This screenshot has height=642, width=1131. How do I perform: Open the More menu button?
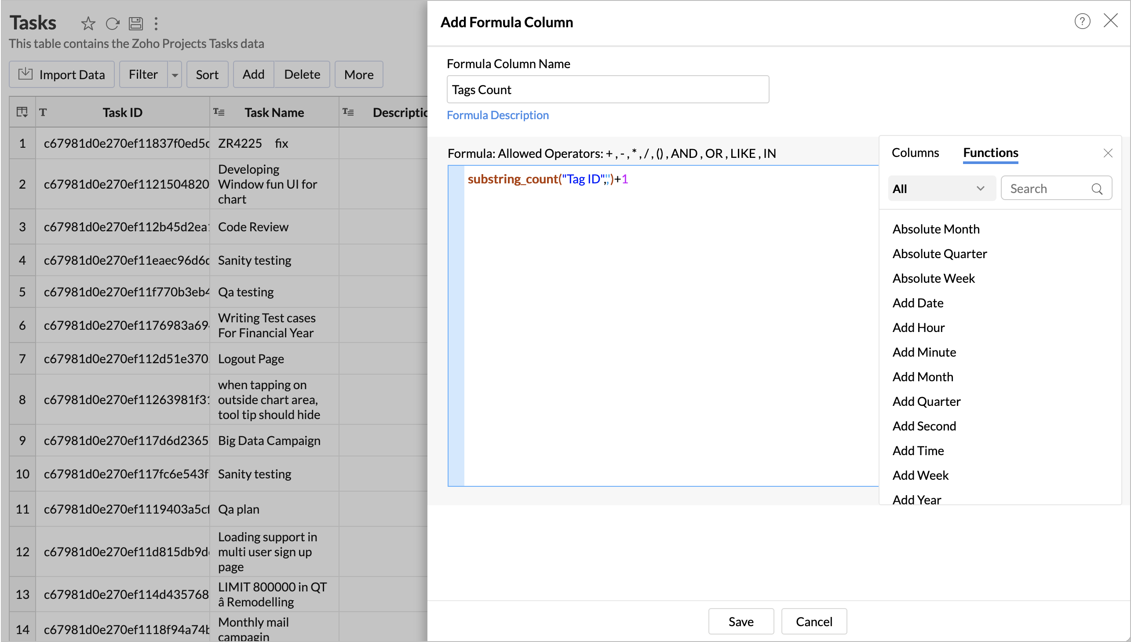[x=358, y=74]
